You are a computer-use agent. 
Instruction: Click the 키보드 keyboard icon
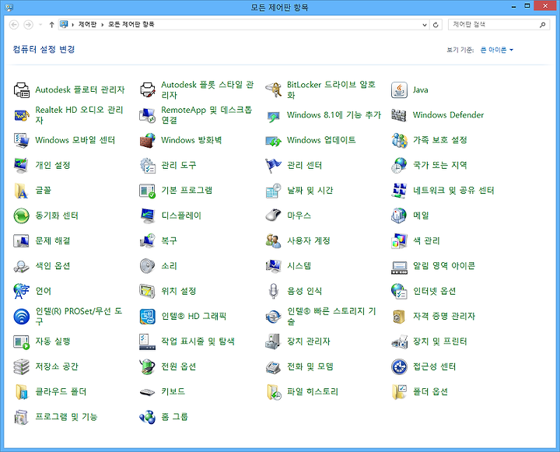pos(147,392)
